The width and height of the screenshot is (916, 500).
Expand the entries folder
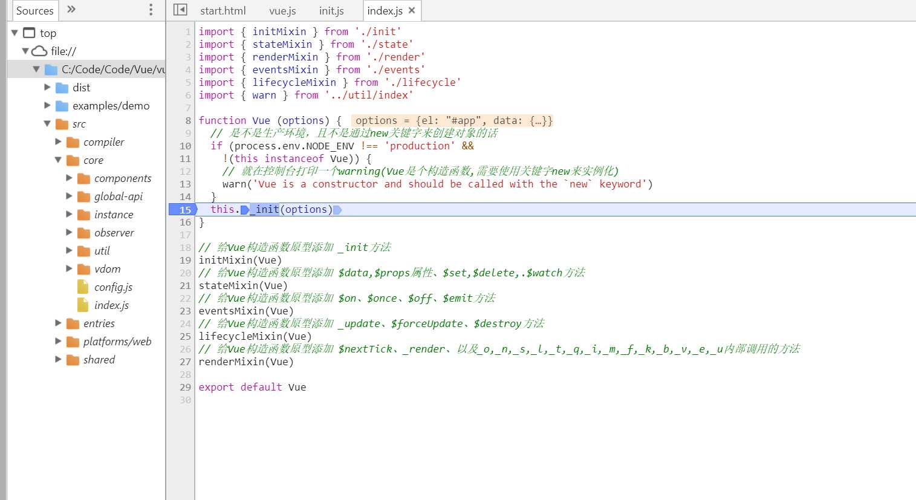coord(58,323)
